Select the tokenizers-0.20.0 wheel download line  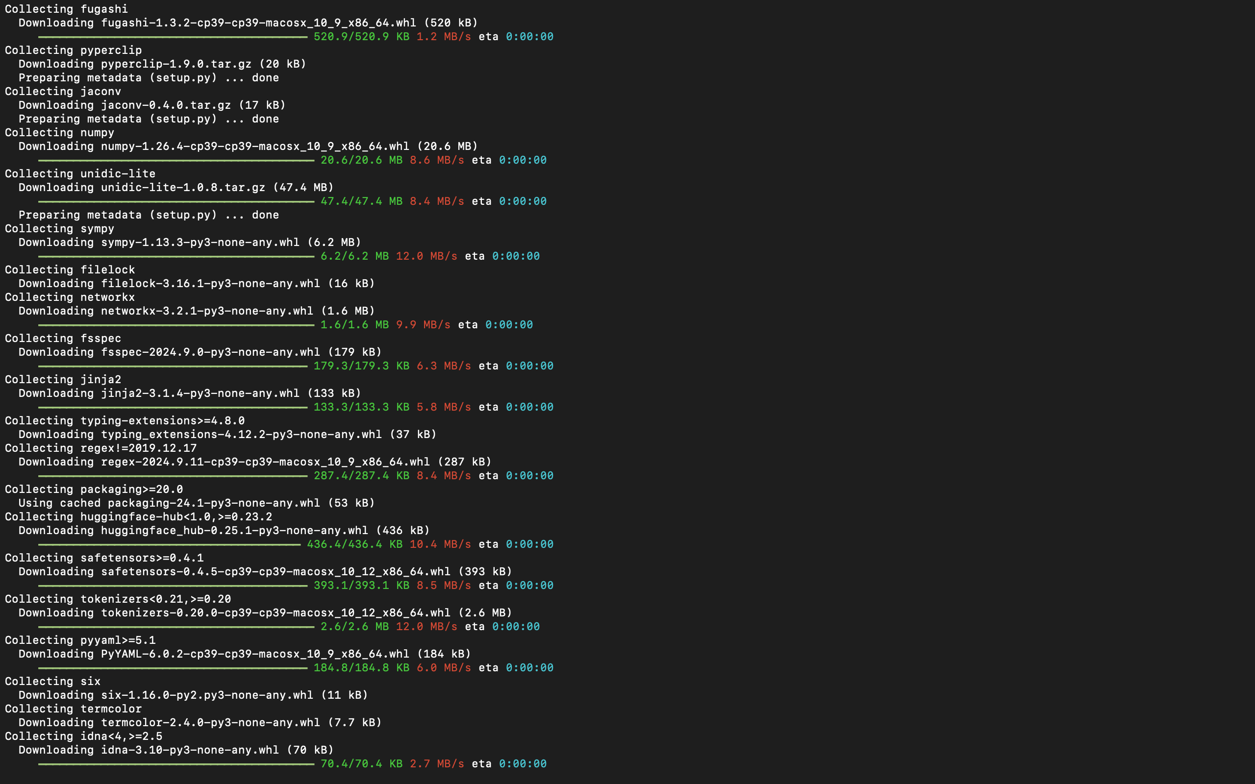pos(266,613)
